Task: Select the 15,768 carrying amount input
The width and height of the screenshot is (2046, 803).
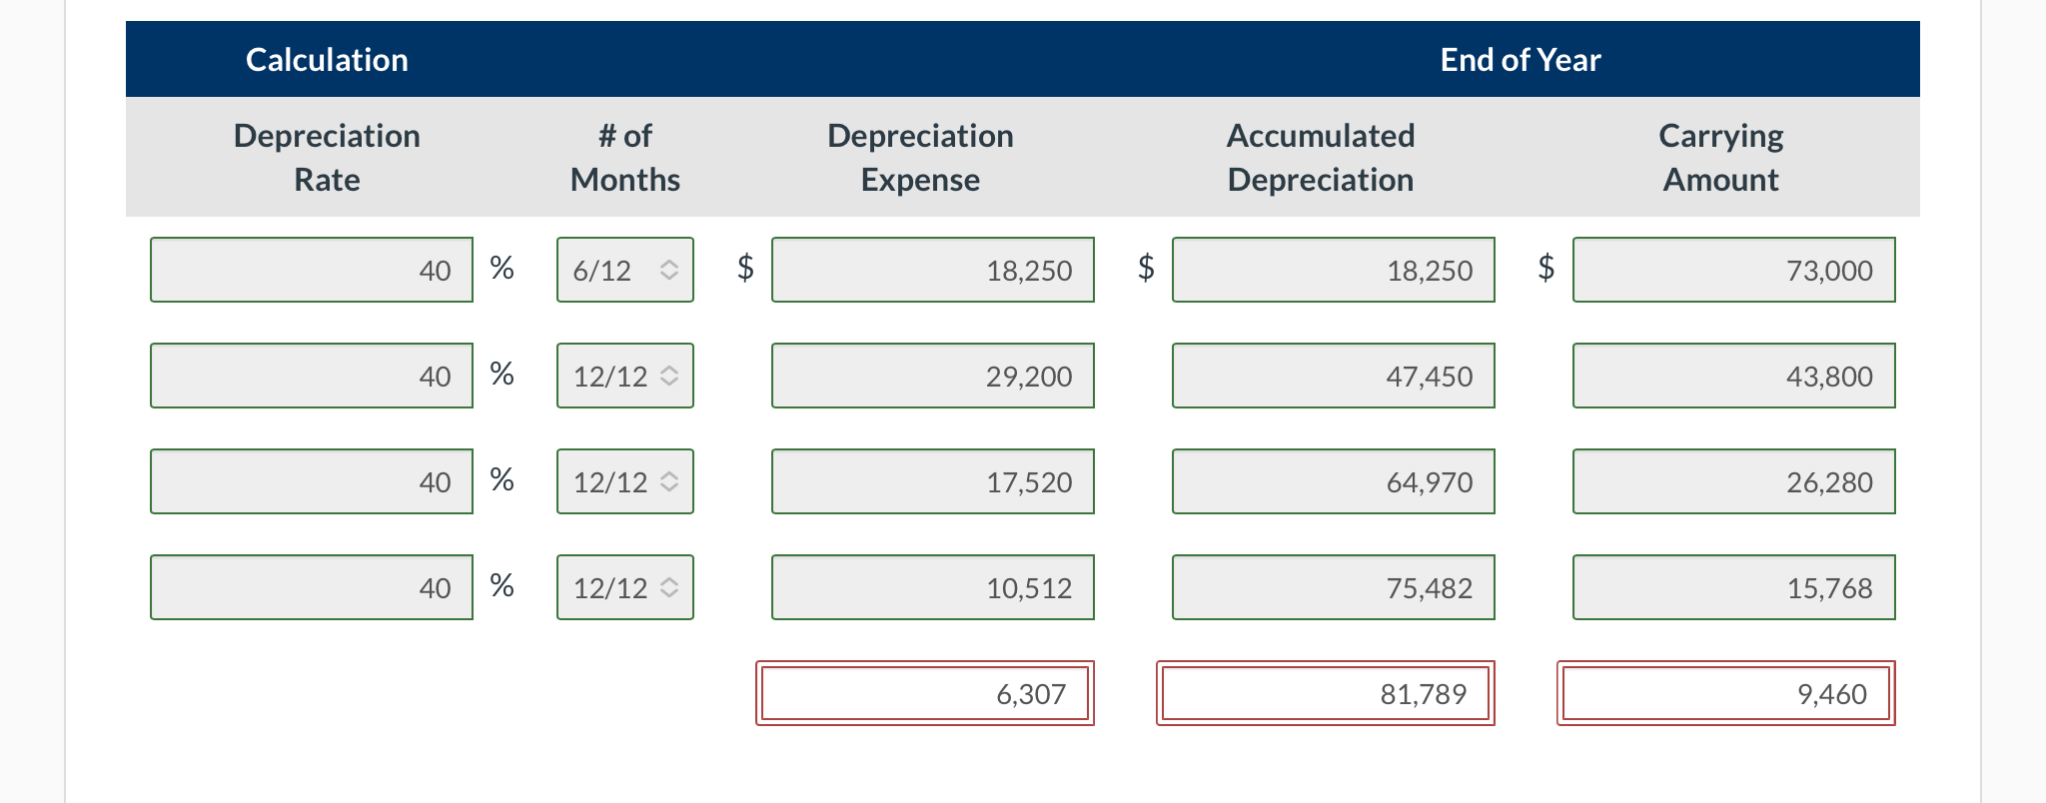Action: pos(1733,587)
